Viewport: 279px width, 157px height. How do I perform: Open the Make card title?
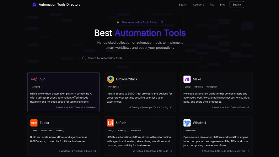[197, 79]
